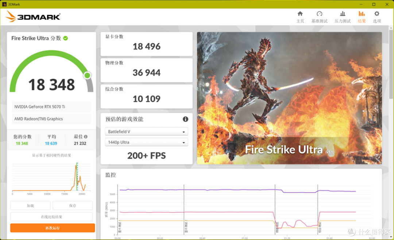Open the 主页 home icon
394x240 pixels.
tap(300, 14)
